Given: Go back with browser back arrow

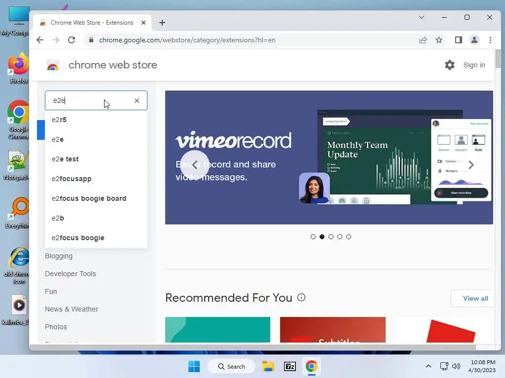Looking at the screenshot, I should pyautogui.click(x=40, y=40).
